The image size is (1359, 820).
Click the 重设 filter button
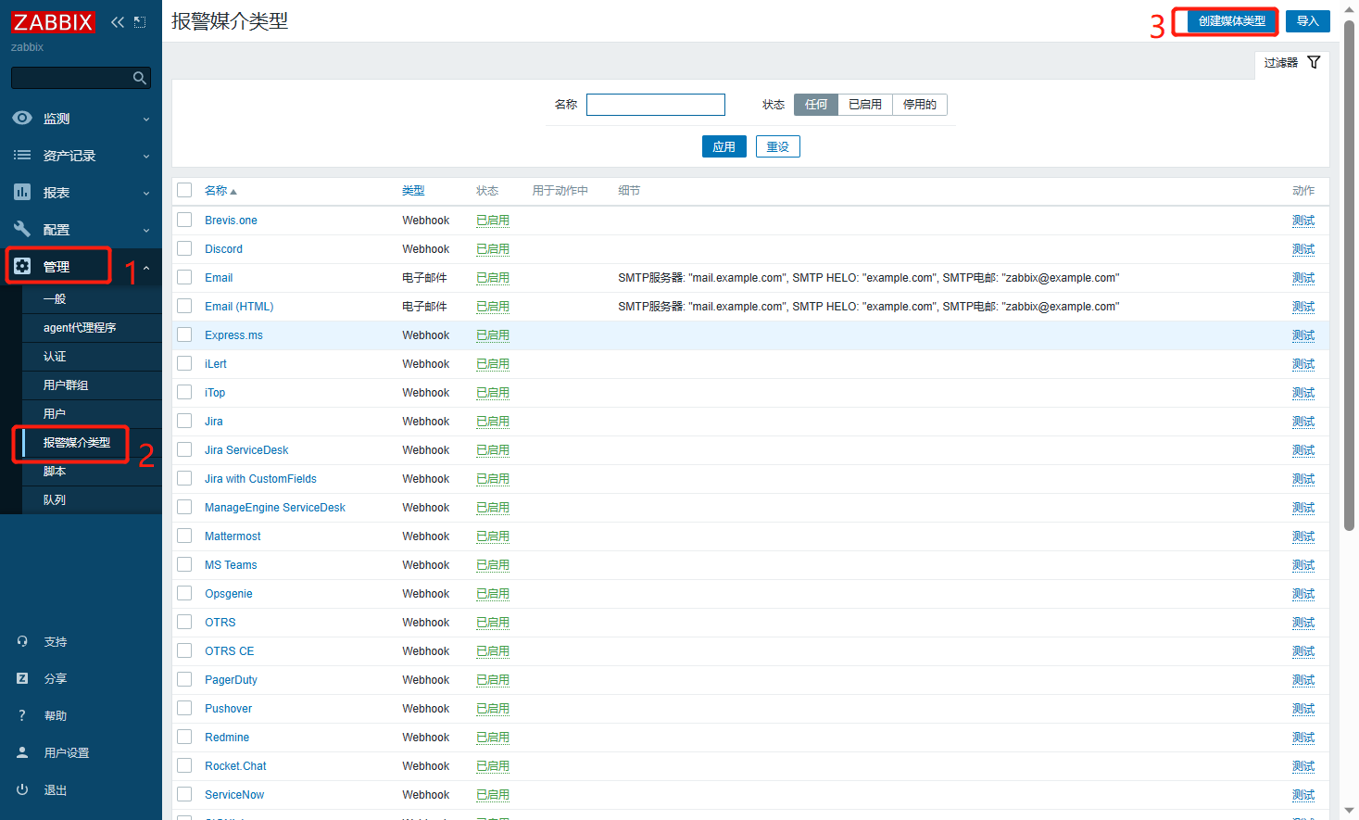(777, 146)
